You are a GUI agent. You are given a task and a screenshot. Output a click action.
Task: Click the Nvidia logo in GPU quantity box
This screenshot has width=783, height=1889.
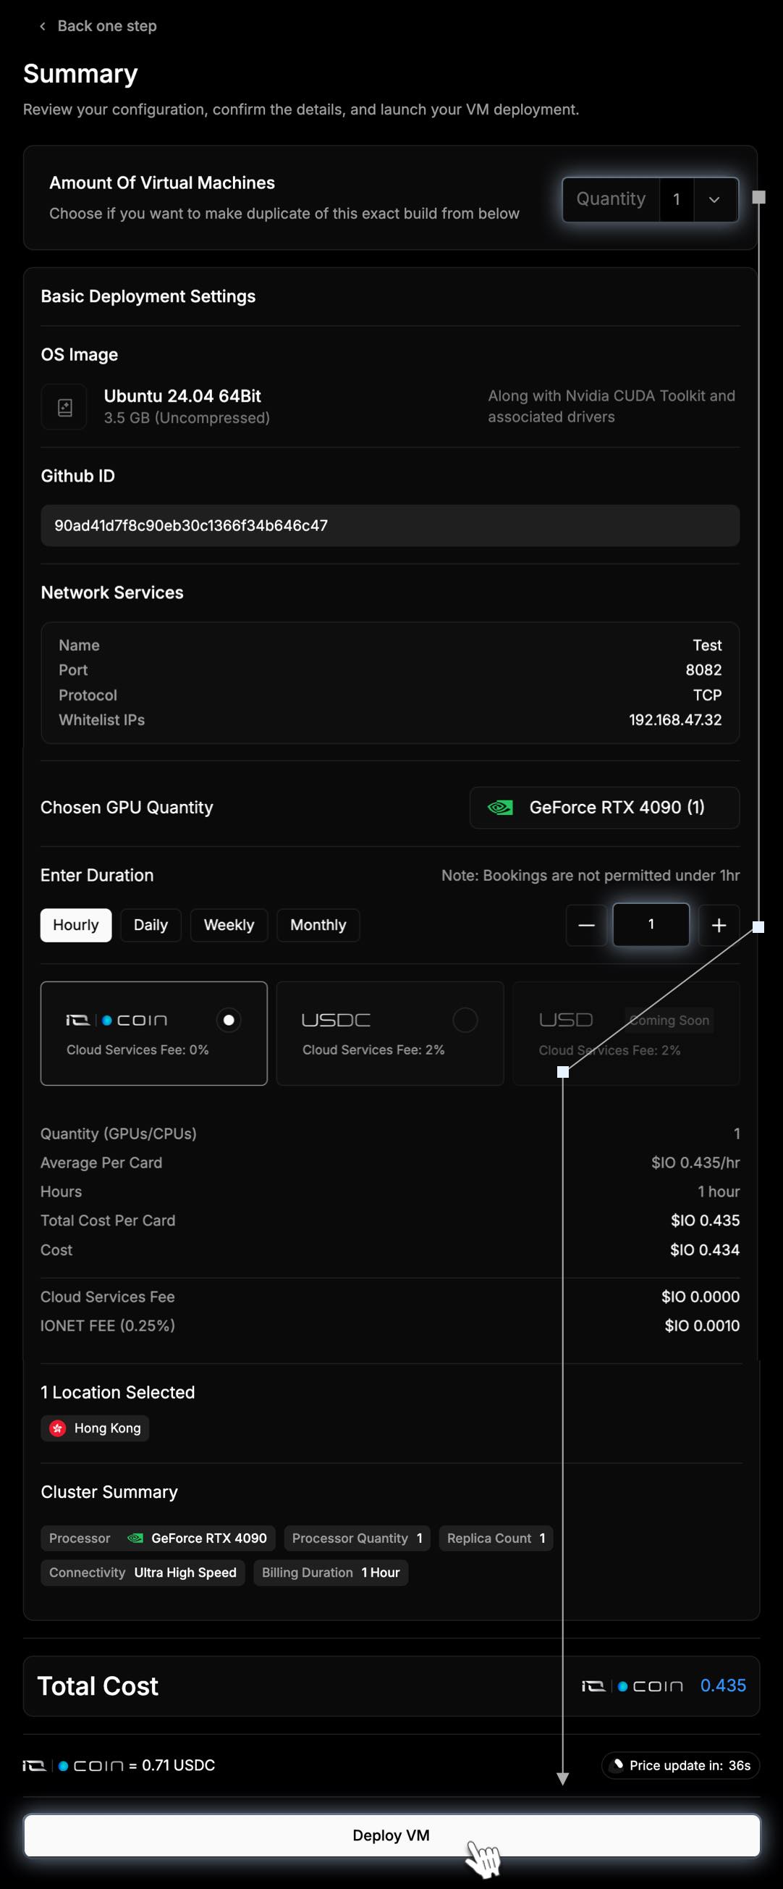tap(500, 808)
